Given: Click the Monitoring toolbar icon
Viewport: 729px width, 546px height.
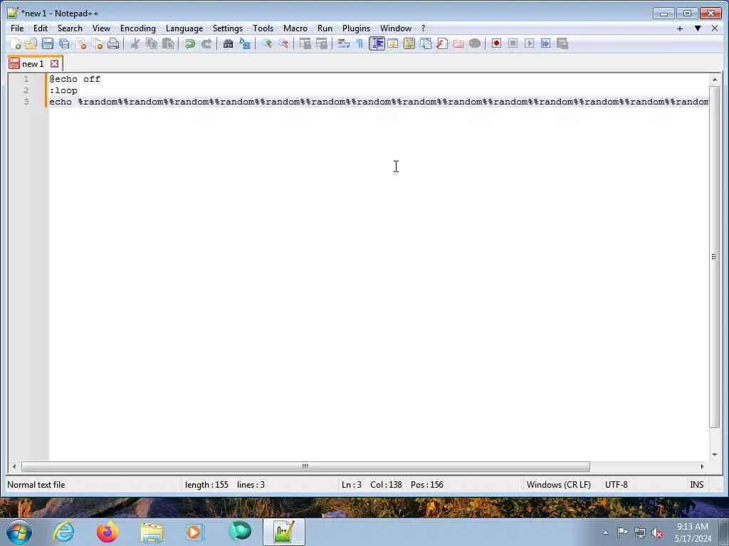Looking at the screenshot, I should [x=475, y=43].
